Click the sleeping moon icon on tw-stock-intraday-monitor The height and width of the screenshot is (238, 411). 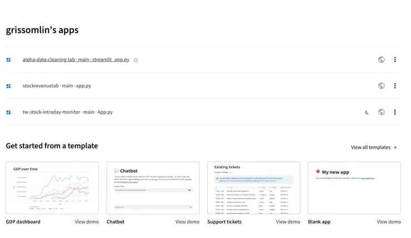tap(367, 112)
